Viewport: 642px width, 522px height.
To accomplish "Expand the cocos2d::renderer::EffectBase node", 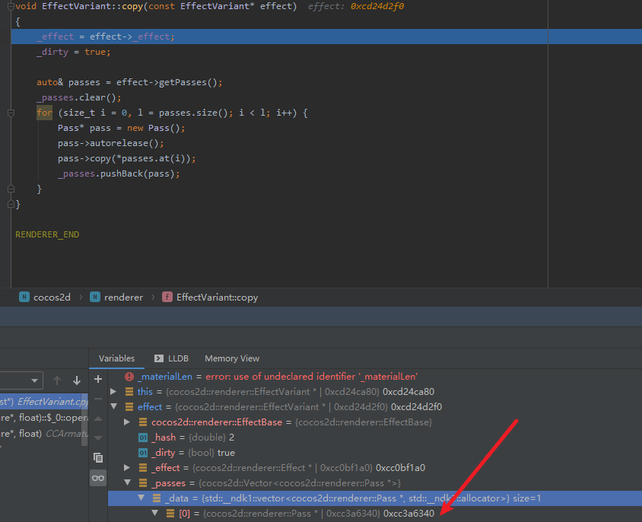I will 127,422.
